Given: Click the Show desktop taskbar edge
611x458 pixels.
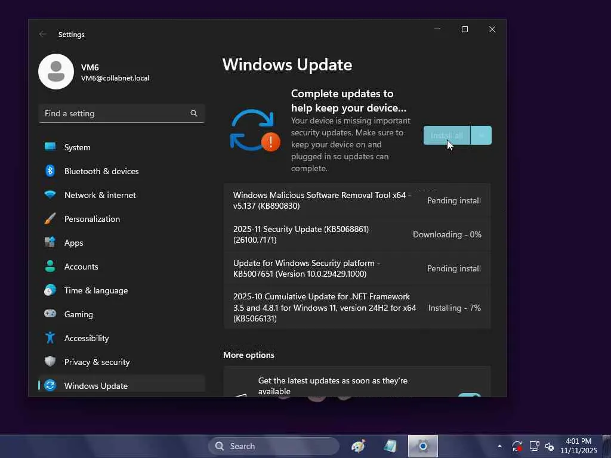Looking at the screenshot, I should pos(607,446).
